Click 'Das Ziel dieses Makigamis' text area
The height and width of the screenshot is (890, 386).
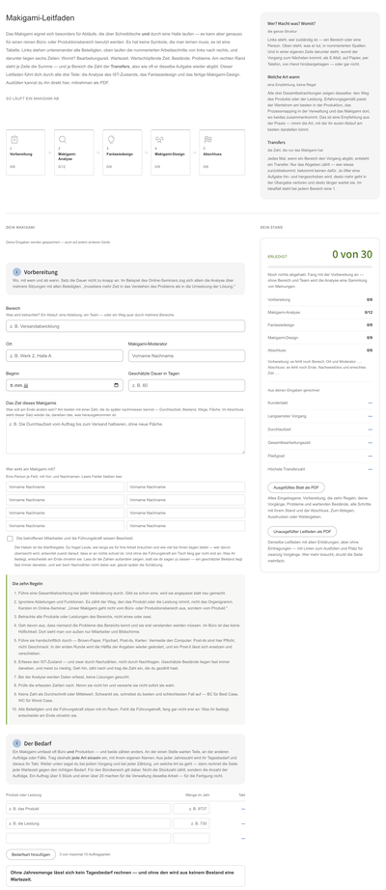pos(125,436)
